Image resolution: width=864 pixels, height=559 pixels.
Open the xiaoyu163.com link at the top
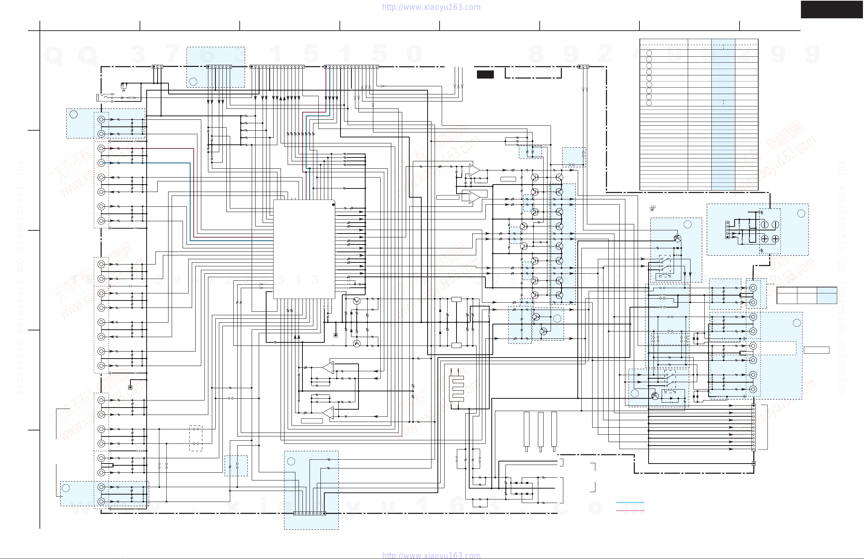coord(431,7)
